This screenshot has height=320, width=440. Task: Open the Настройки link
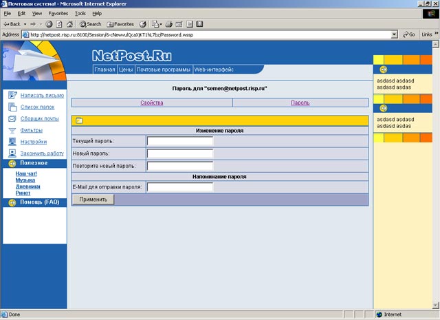pyautogui.click(x=34, y=142)
